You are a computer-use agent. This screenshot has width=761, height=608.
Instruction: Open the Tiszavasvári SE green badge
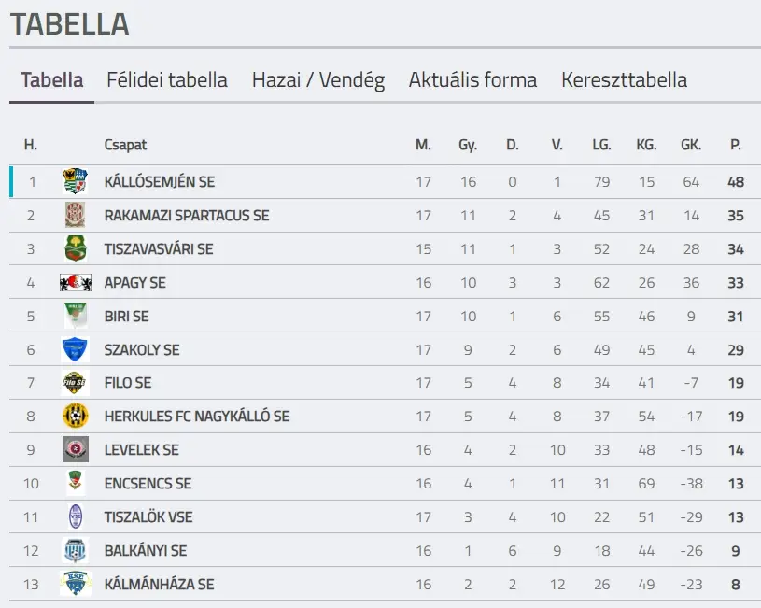76,248
